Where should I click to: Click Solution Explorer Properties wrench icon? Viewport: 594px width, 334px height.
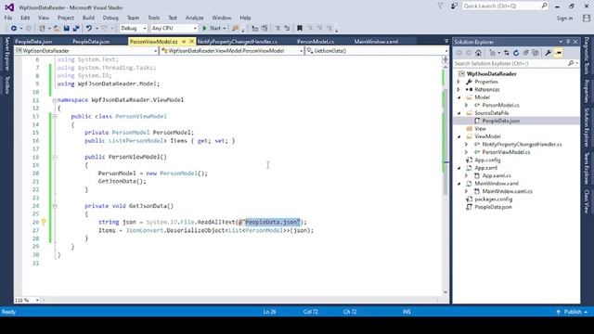(x=548, y=53)
